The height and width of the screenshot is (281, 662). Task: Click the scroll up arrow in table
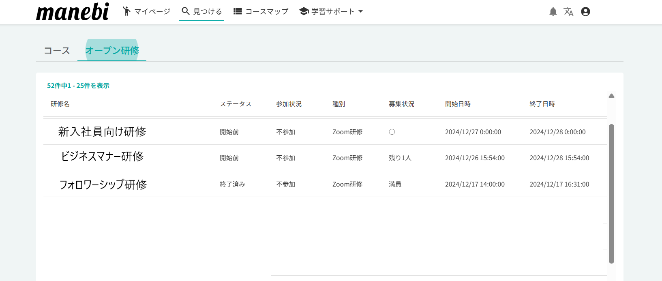[x=611, y=96]
